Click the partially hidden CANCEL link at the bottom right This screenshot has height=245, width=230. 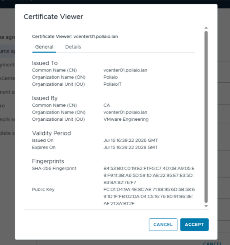(x=212, y=244)
